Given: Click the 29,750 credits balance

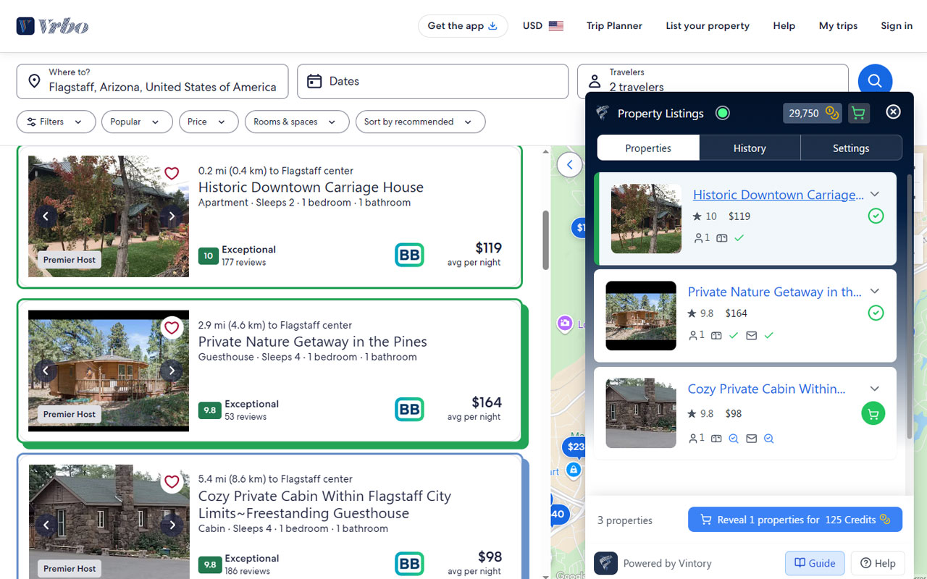Looking at the screenshot, I should (x=812, y=113).
